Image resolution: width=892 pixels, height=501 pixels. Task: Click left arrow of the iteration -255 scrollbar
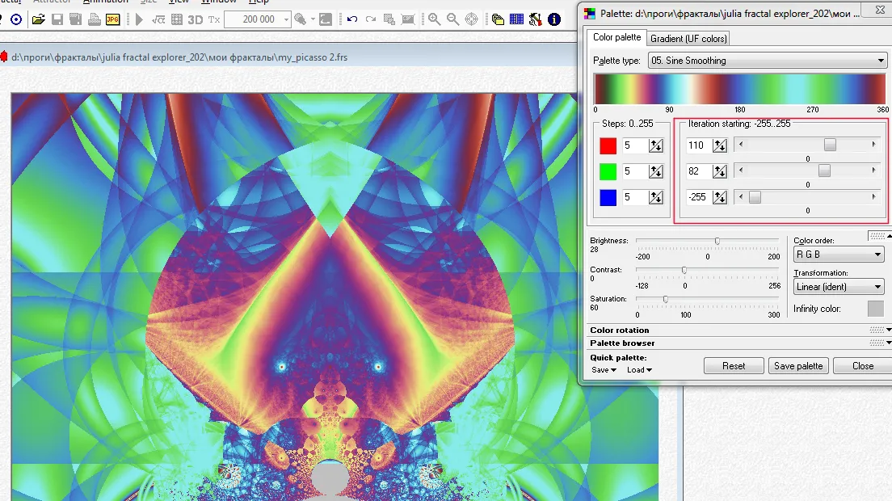pyautogui.click(x=741, y=196)
